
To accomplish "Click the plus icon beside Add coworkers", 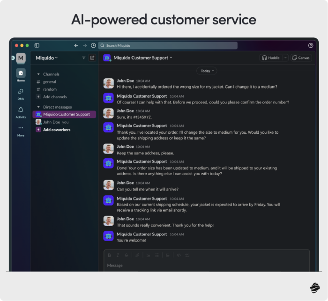I will [38, 130].
